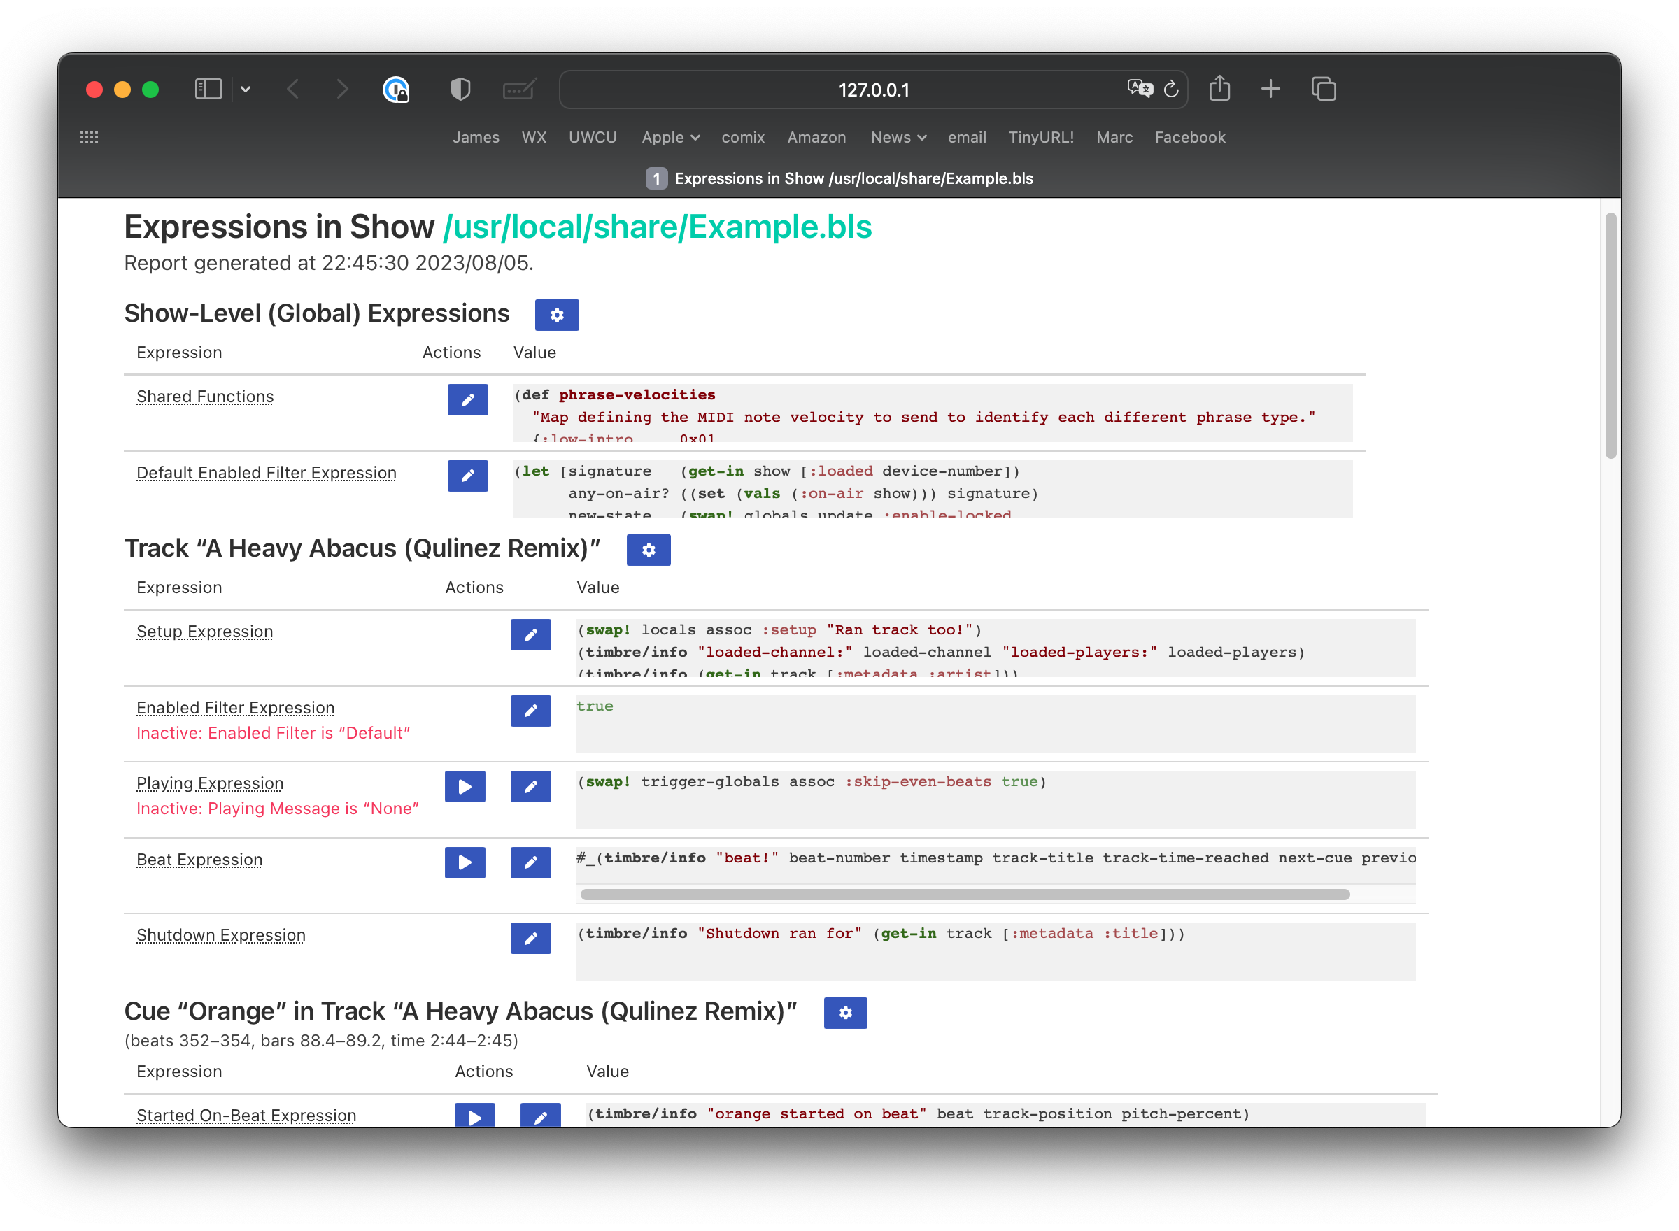Click the Playing Expression link
This screenshot has width=1679, height=1231.
pyautogui.click(x=209, y=783)
